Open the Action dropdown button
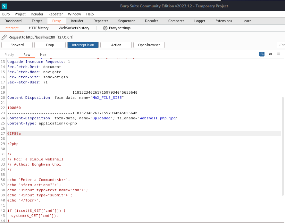Image resolution: width=285 pixels, height=223 pixels. click(x=116, y=45)
